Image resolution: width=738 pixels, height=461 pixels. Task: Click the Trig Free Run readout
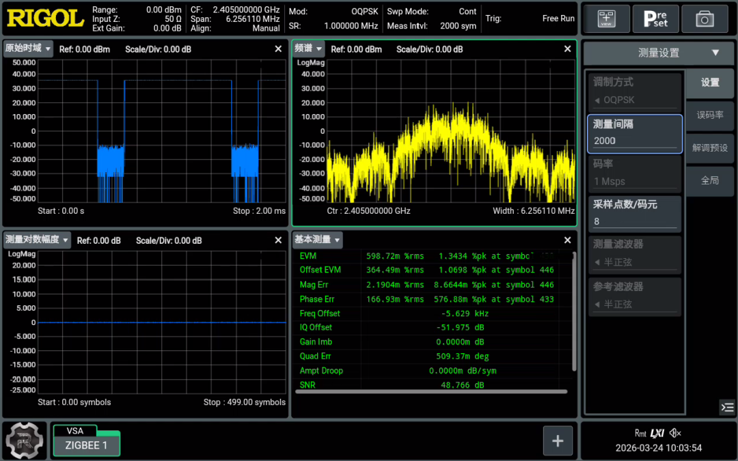click(x=530, y=18)
